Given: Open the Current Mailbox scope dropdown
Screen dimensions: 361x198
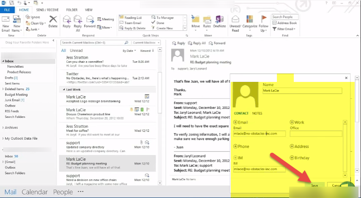Looking at the screenshot, I should pyautogui.click(x=146, y=43).
